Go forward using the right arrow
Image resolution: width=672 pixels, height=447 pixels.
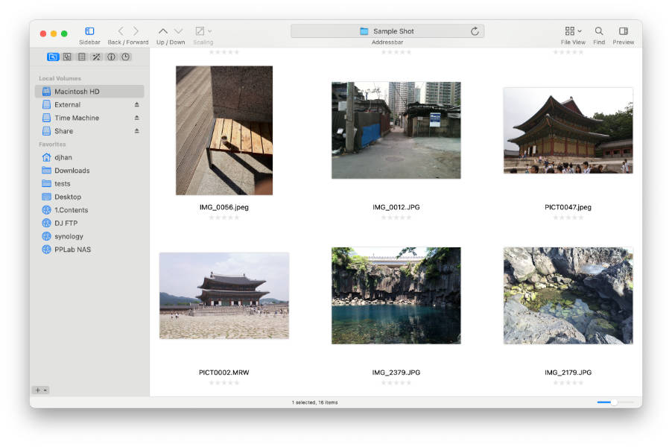pyautogui.click(x=136, y=31)
